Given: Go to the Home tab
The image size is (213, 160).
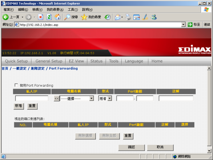Looking at the screenshot, I should (x=157, y=61).
